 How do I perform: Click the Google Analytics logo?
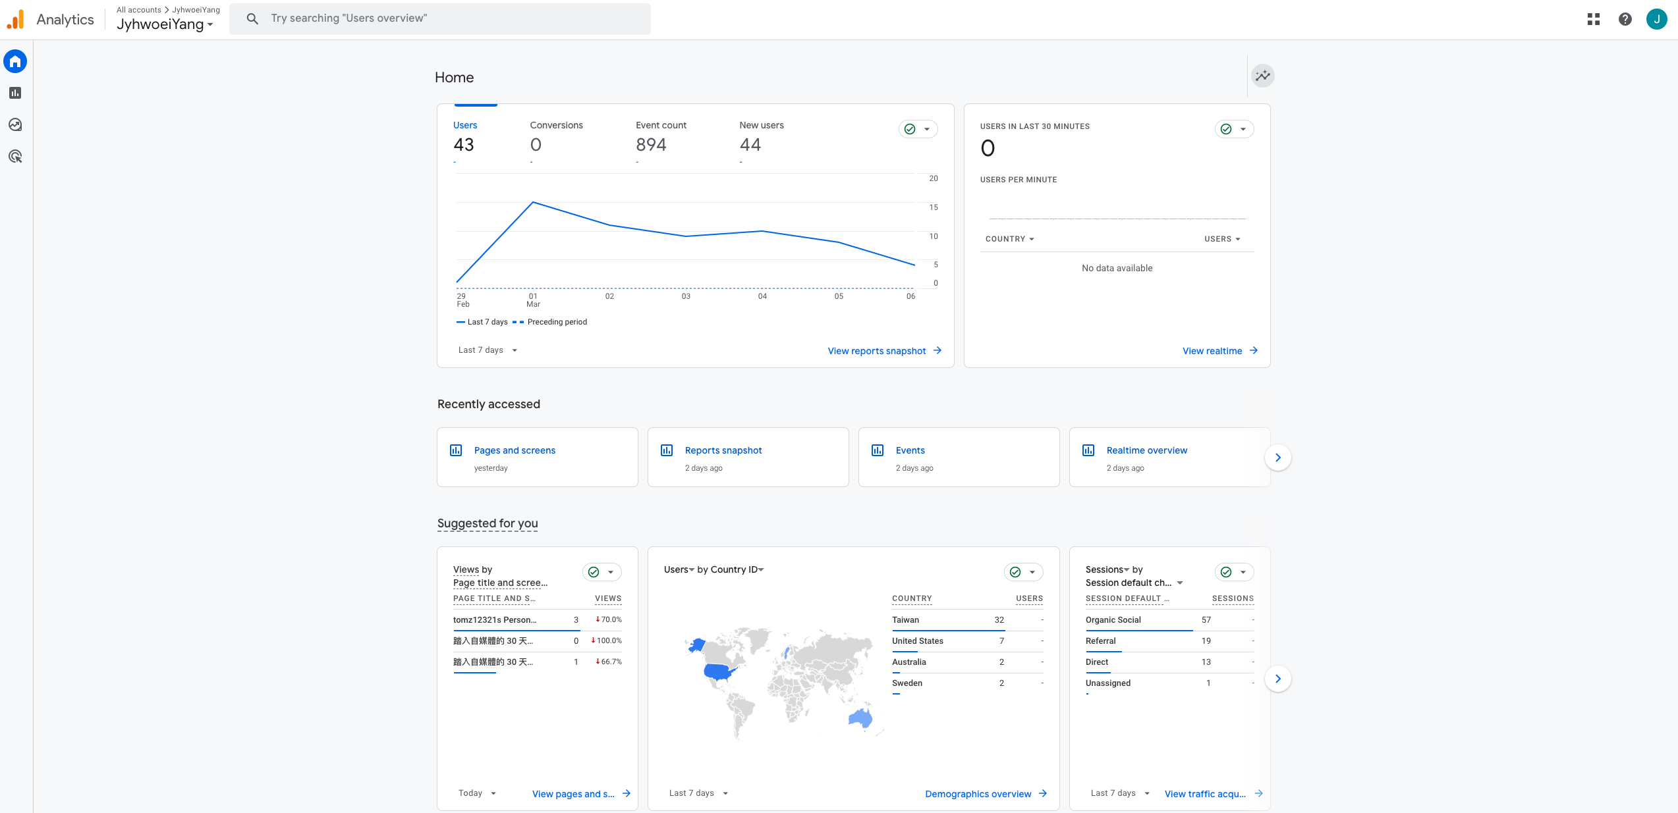(15, 19)
